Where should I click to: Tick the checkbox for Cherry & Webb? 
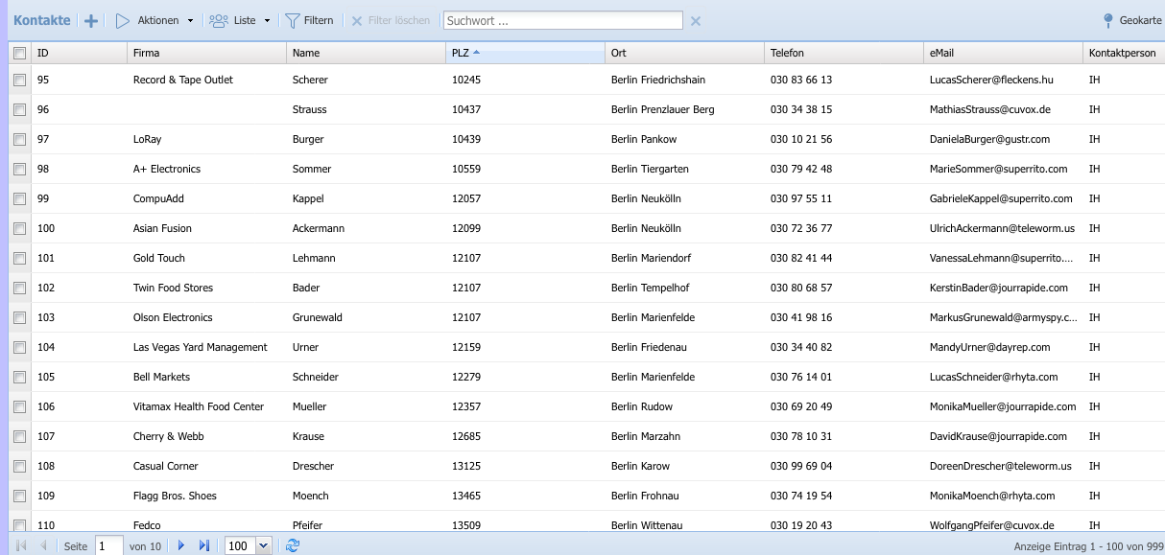19,437
